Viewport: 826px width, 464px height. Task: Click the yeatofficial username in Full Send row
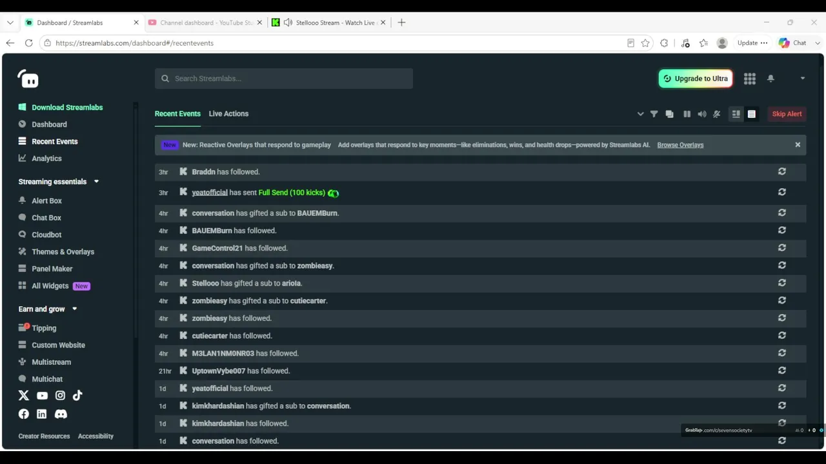click(x=210, y=193)
